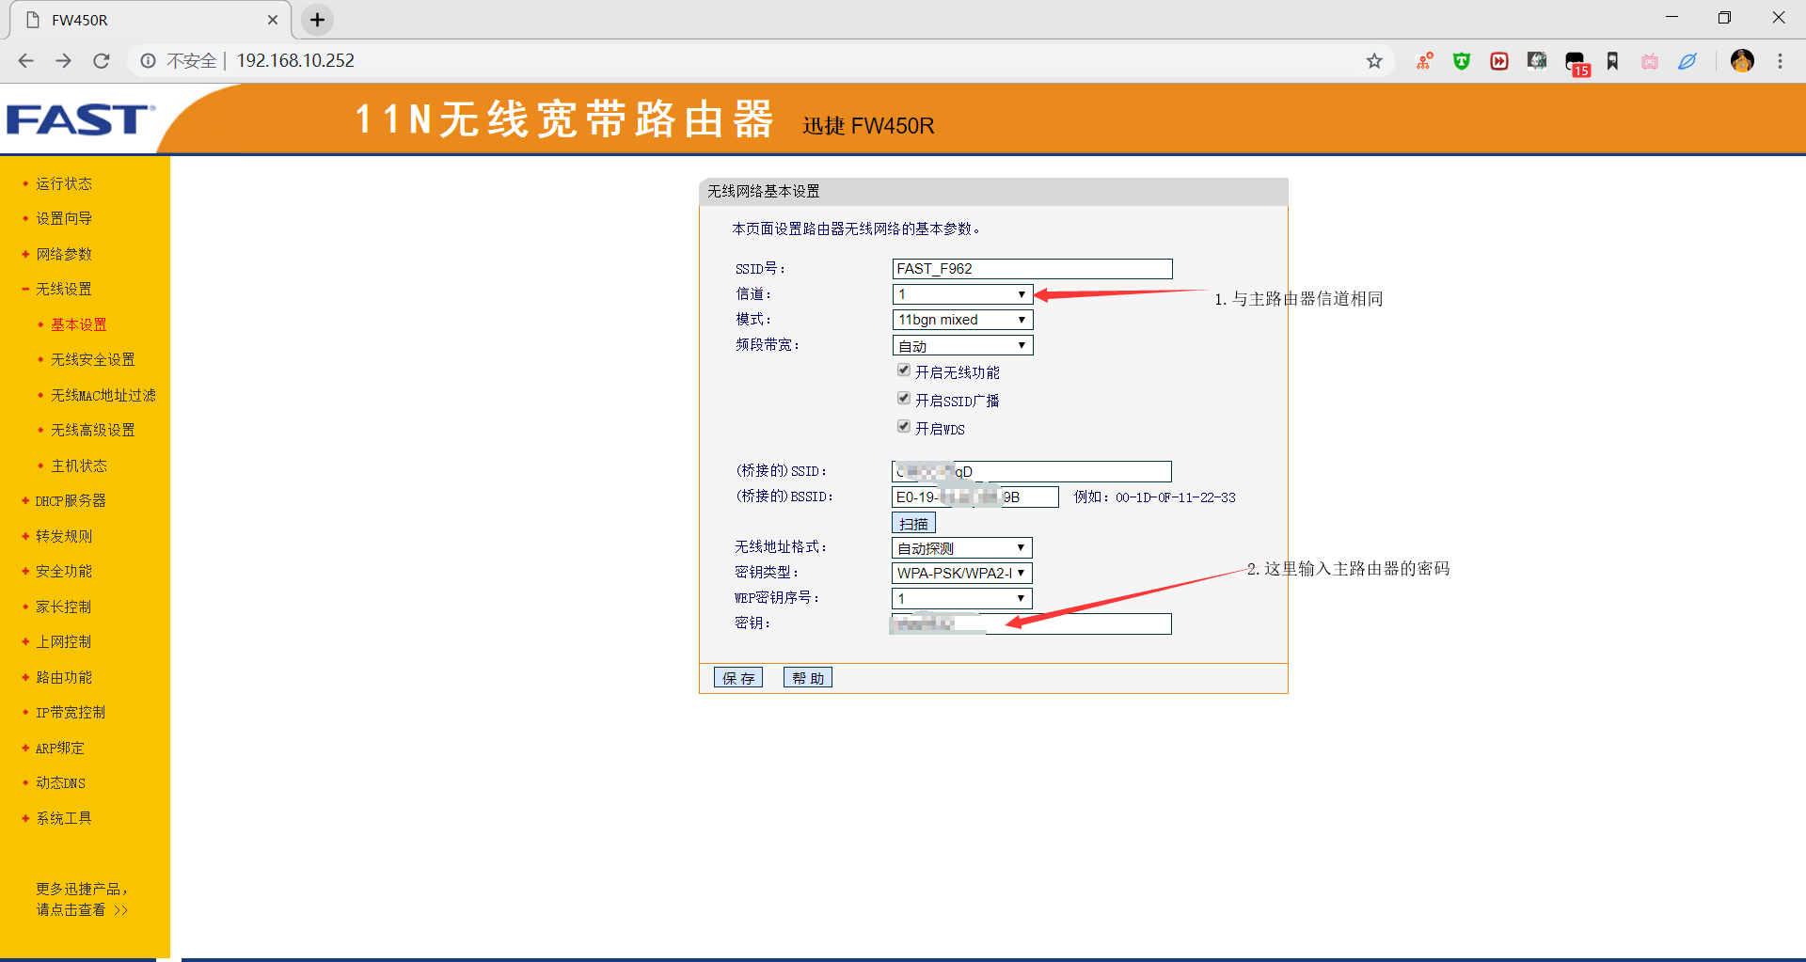The width and height of the screenshot is (1806, 962).
Task: Click the SSID号 input field FAST_F962
Action: click(x=1032, y=268)
